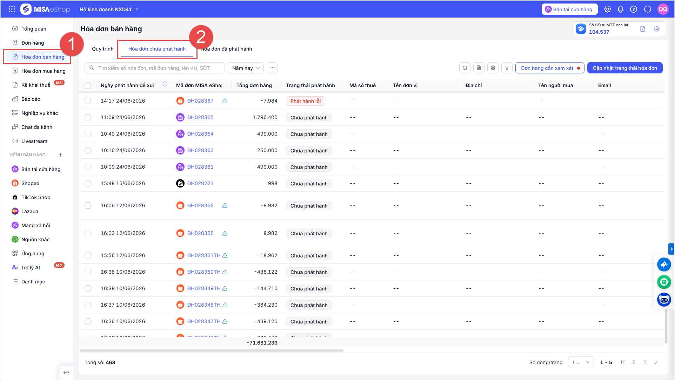Collapse the left sidebar menu
This screenshot has width=675, height=380.
pos(66,373)
